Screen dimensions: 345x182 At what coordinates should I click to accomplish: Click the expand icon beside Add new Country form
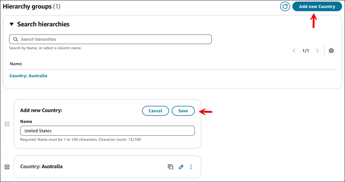[7, 124]
